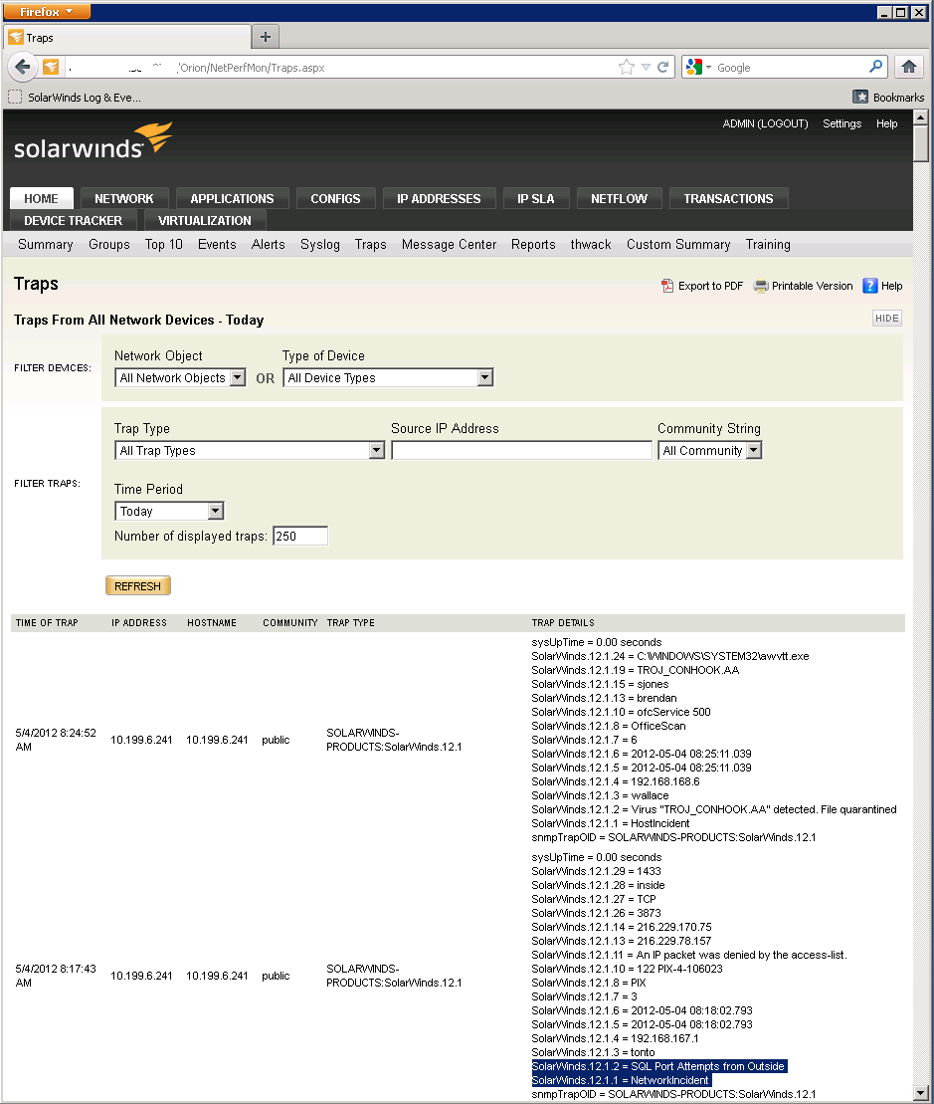Open the Bookmarks star icon
The width and height of the screenshot is (934, 1104).
(860, 98)
